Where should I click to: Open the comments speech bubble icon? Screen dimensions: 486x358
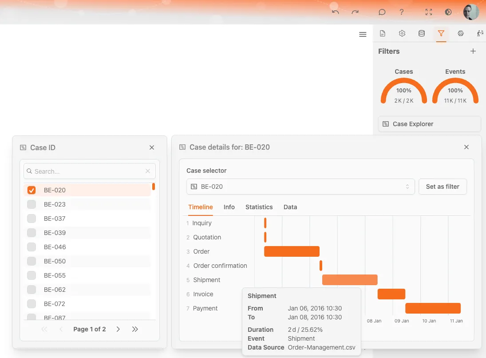tap(382, 12)
